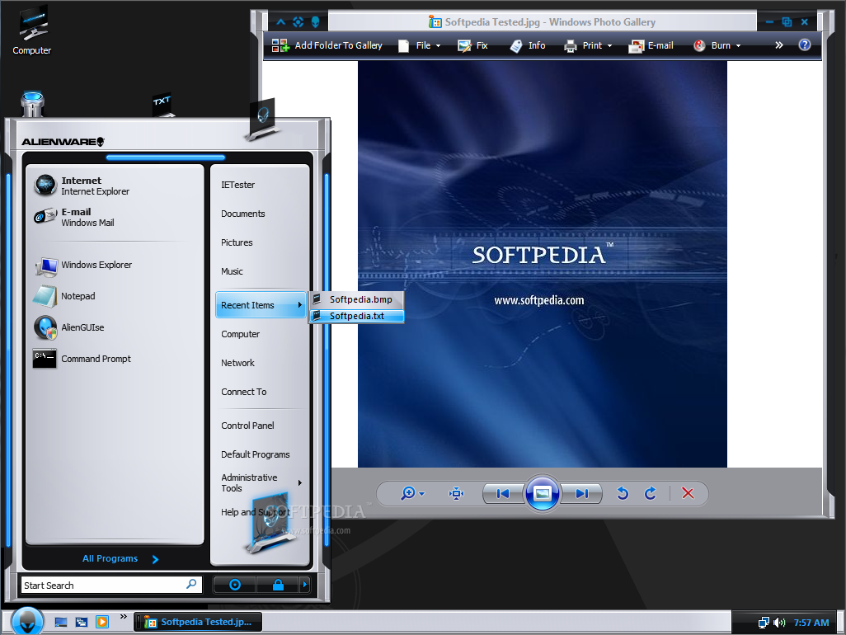Viewport: 846px width, 635px height.
Task: Click the E-mail toolbar button
Action: tap(651, 46)
